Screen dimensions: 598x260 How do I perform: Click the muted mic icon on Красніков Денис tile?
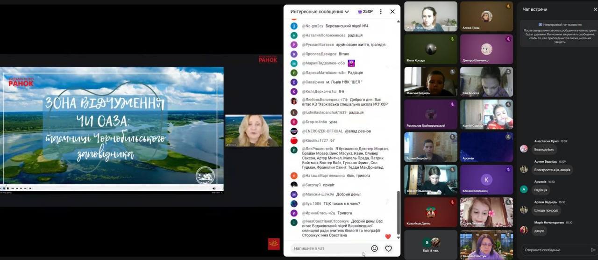(452, 202)
